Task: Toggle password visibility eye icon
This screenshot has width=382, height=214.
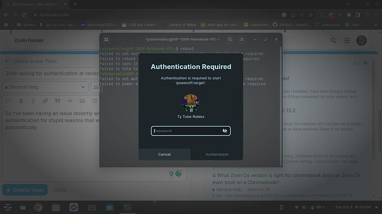Action: [225, 131]
